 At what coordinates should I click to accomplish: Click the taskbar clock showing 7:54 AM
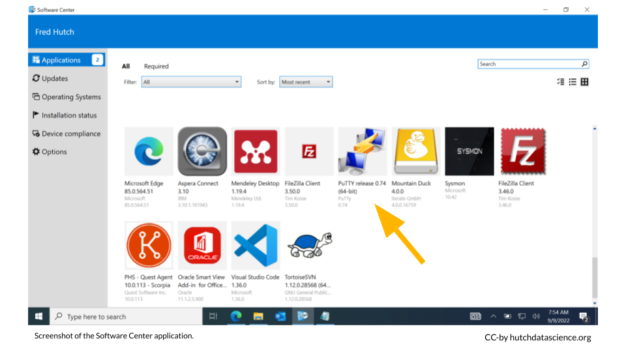pyautogui.click(x=558, y=317)
